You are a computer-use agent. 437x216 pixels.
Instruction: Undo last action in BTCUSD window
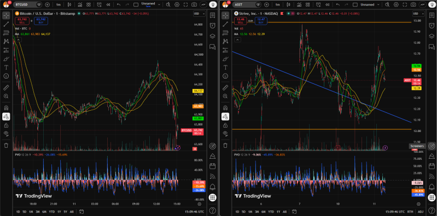tap(119, 5)
